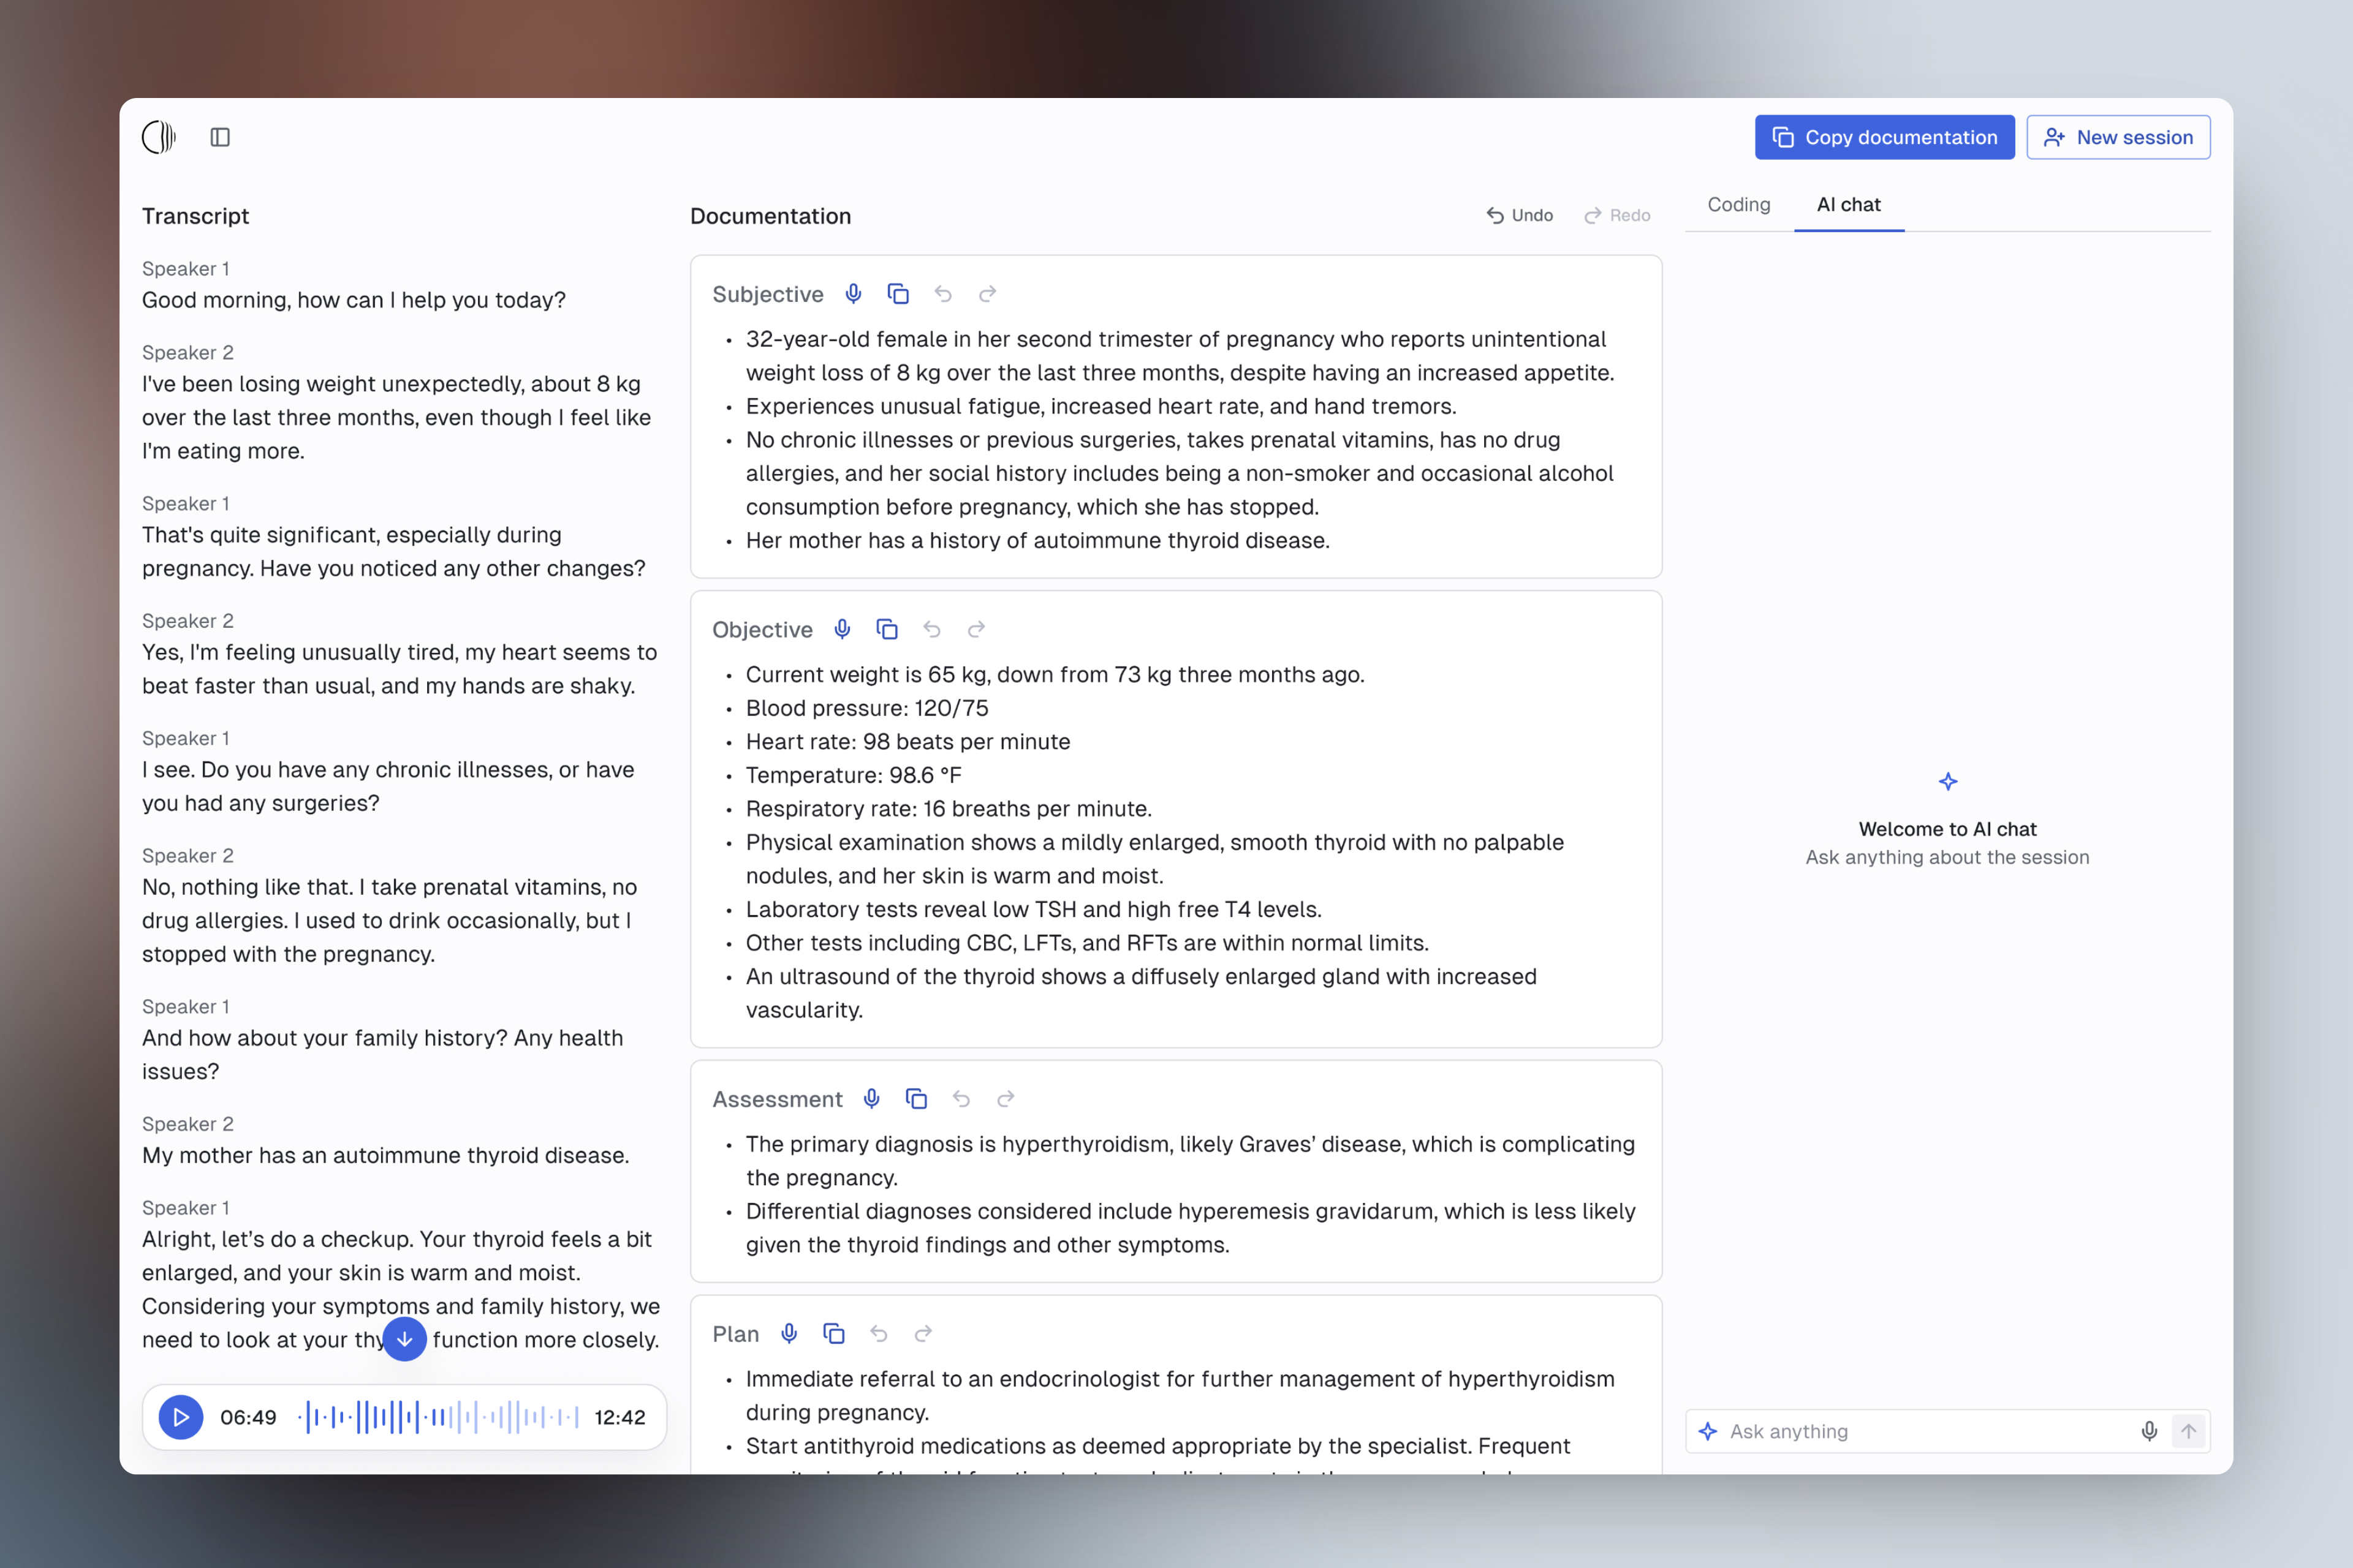Viewport: 2353px width, 1568px height.
Task: Click the microphone icon in chat input
Action: pos(2148,1431)
